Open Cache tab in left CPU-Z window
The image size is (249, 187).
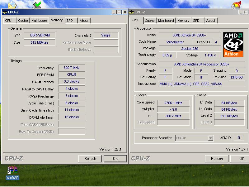(23, 21)
